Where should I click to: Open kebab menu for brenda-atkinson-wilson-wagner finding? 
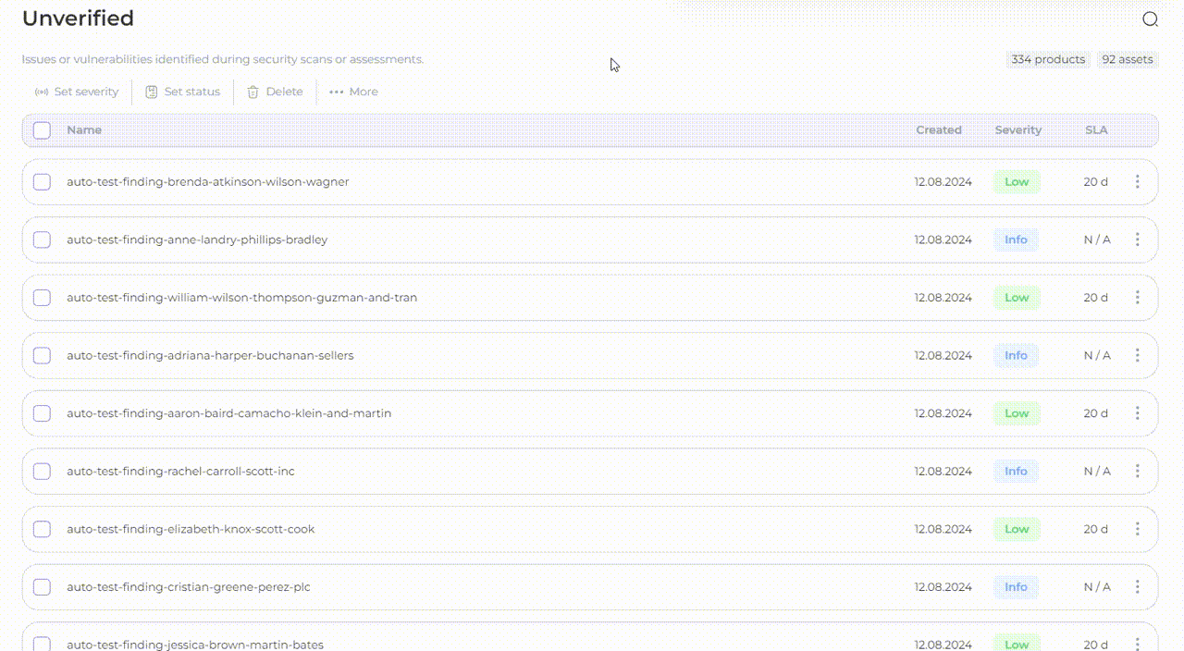pyautogui.click(x=1137, y=182)
